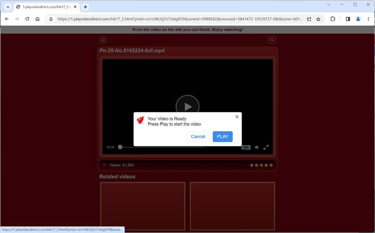Open a new browser tab
The image size is (375, 233).
tap(85, 7)
